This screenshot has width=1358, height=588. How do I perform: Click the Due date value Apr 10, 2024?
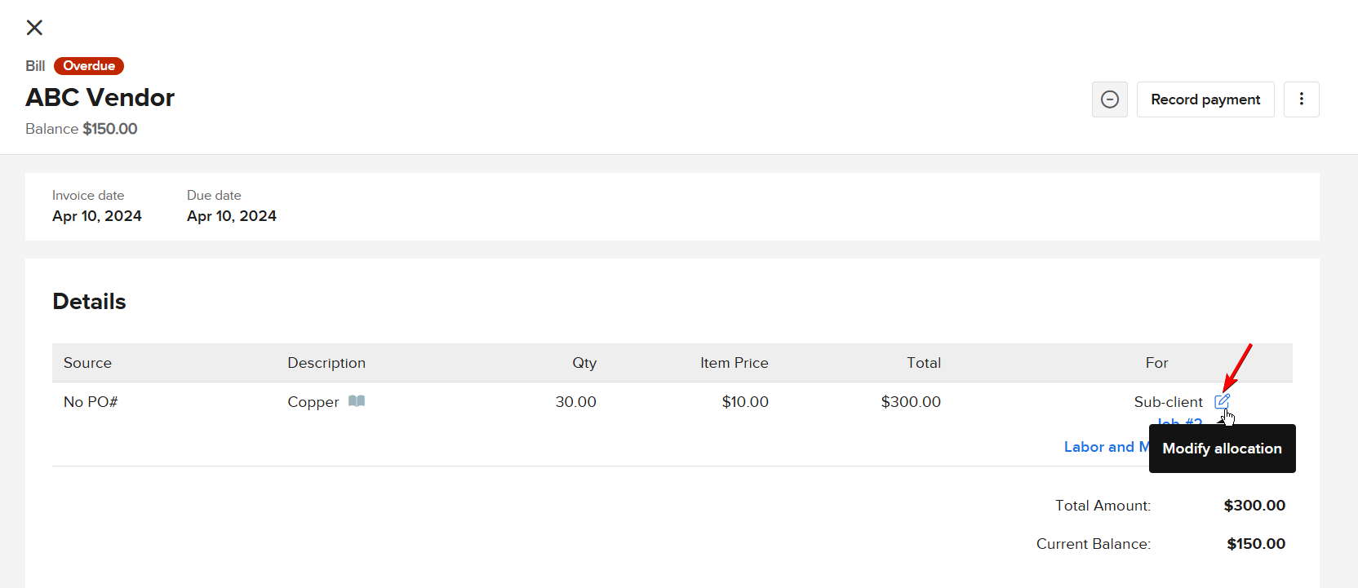[232, 216]
